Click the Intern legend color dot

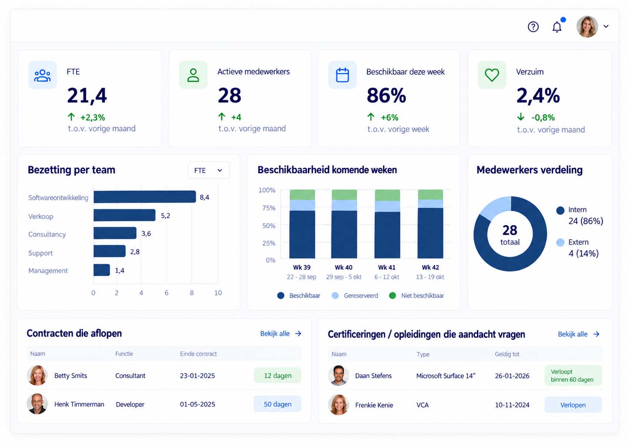(560, 210)
